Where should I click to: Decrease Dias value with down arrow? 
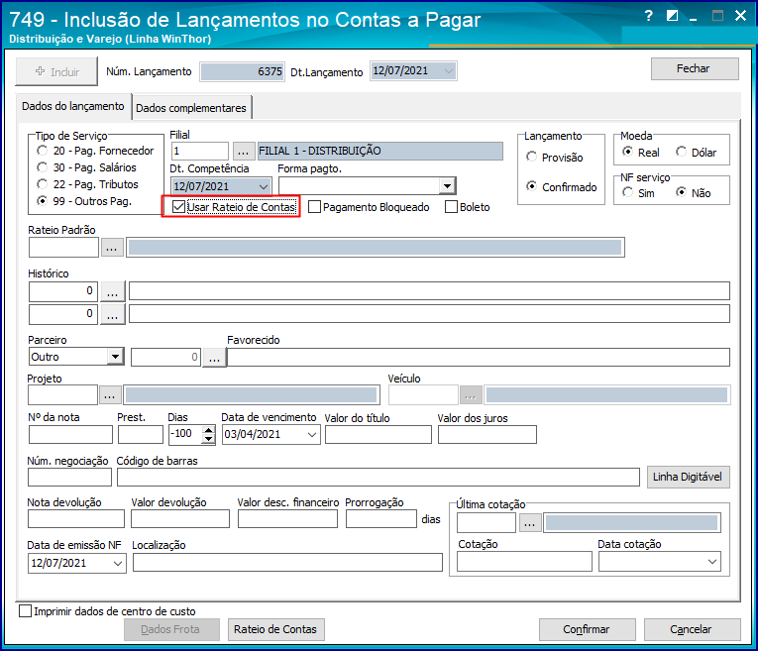point(208,438)
